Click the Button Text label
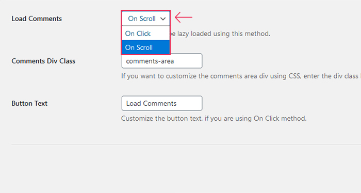 point(29,103)
